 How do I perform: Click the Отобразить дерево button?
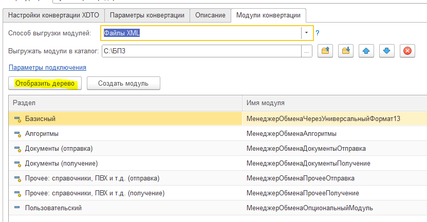click(x=45, y=83)
